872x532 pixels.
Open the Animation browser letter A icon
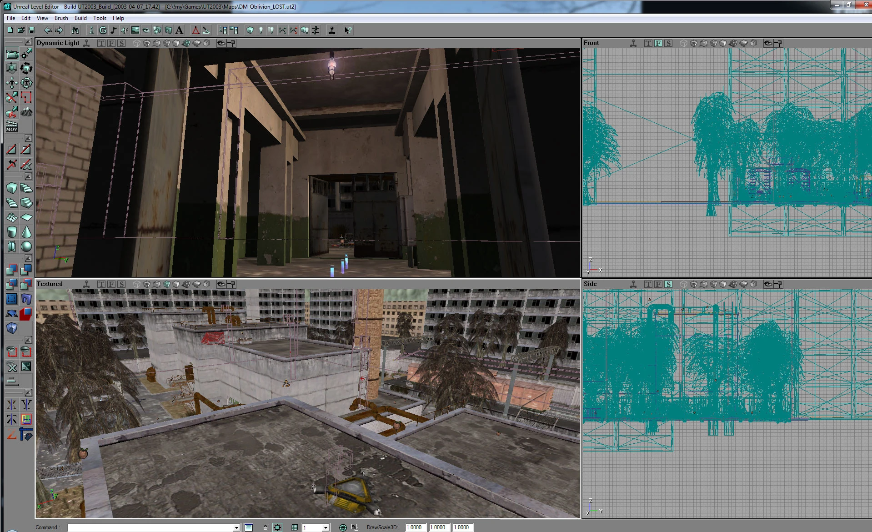[179, 30]
